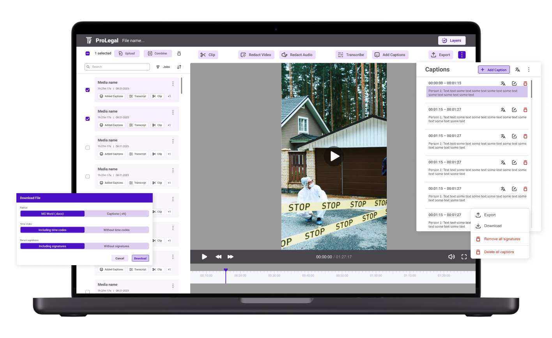552x338 pixels.
Task: Click the fast-forward button
Action: (230, 257)
